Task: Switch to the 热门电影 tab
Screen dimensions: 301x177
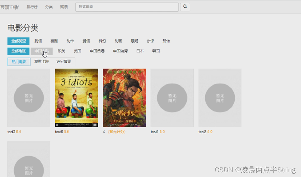Action: [19, 62]
